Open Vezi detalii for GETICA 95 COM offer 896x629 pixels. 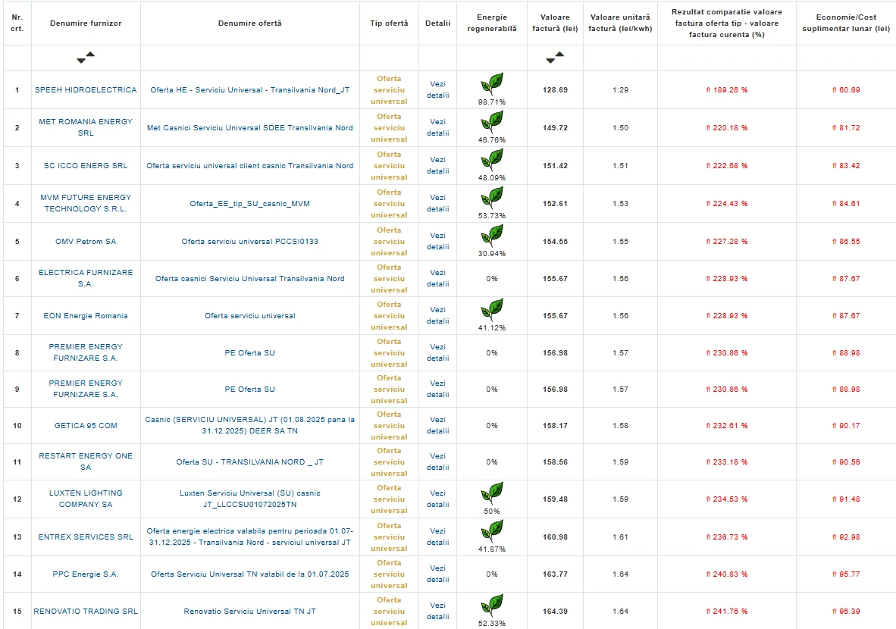(437, 425)
